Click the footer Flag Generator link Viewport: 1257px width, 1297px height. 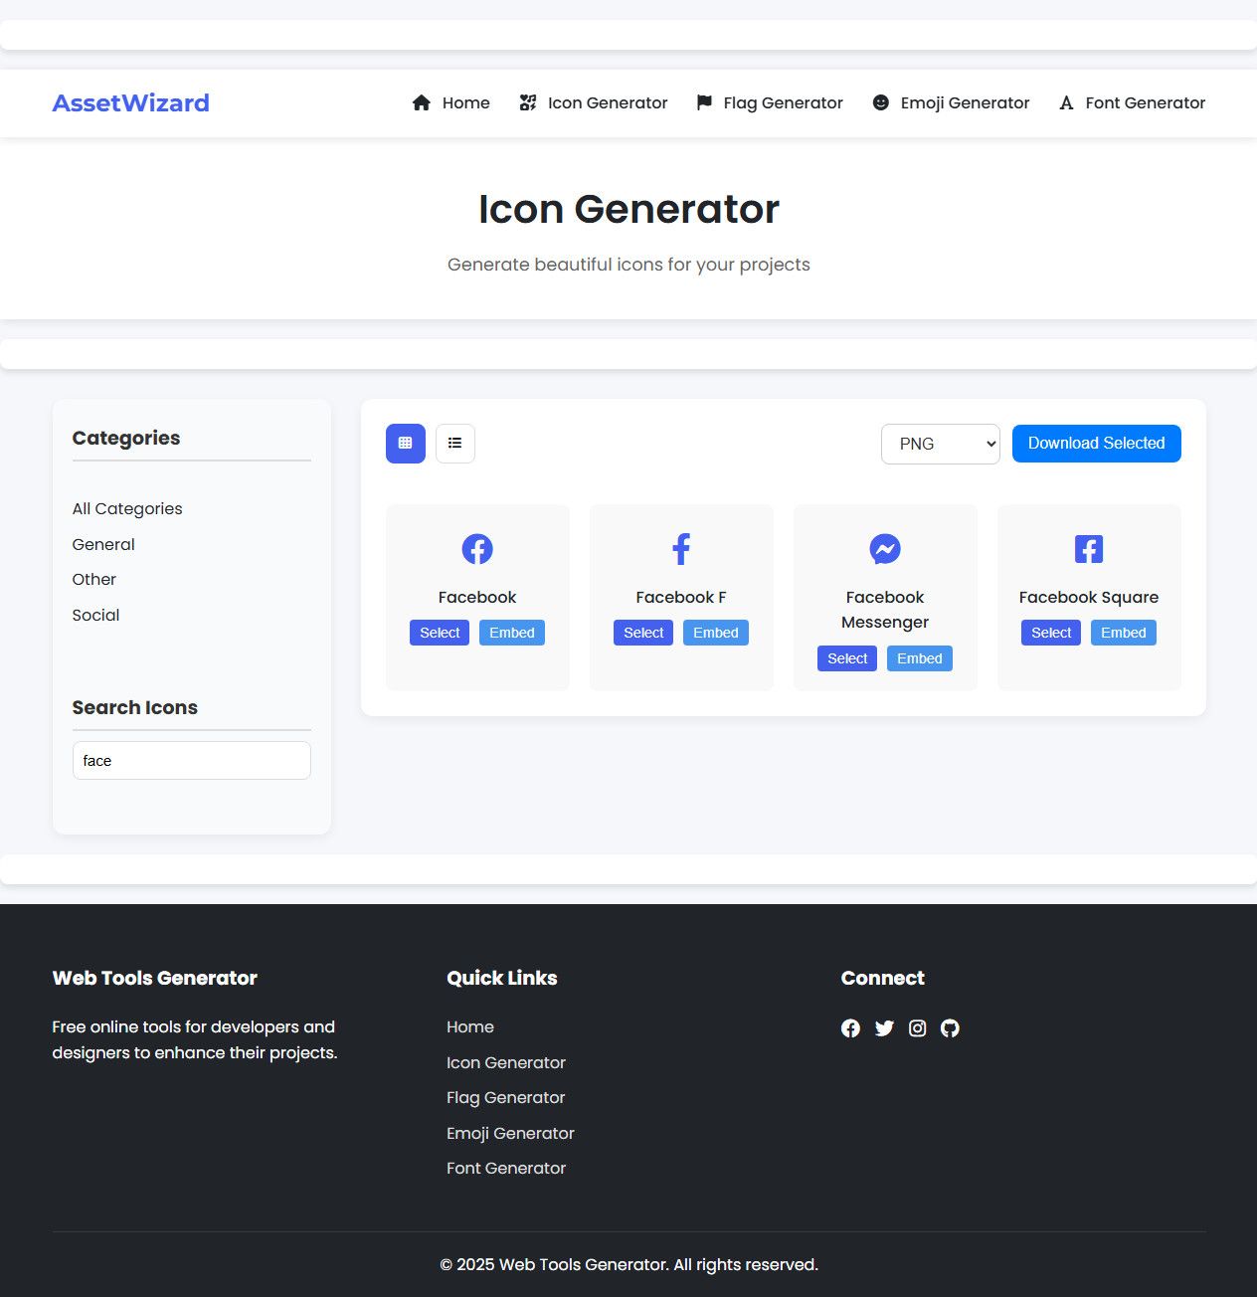506,1097
